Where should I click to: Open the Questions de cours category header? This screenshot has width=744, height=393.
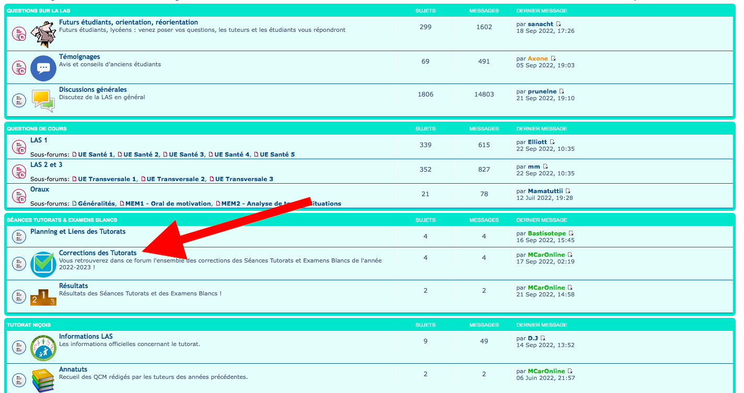click(x=37, y=128)
